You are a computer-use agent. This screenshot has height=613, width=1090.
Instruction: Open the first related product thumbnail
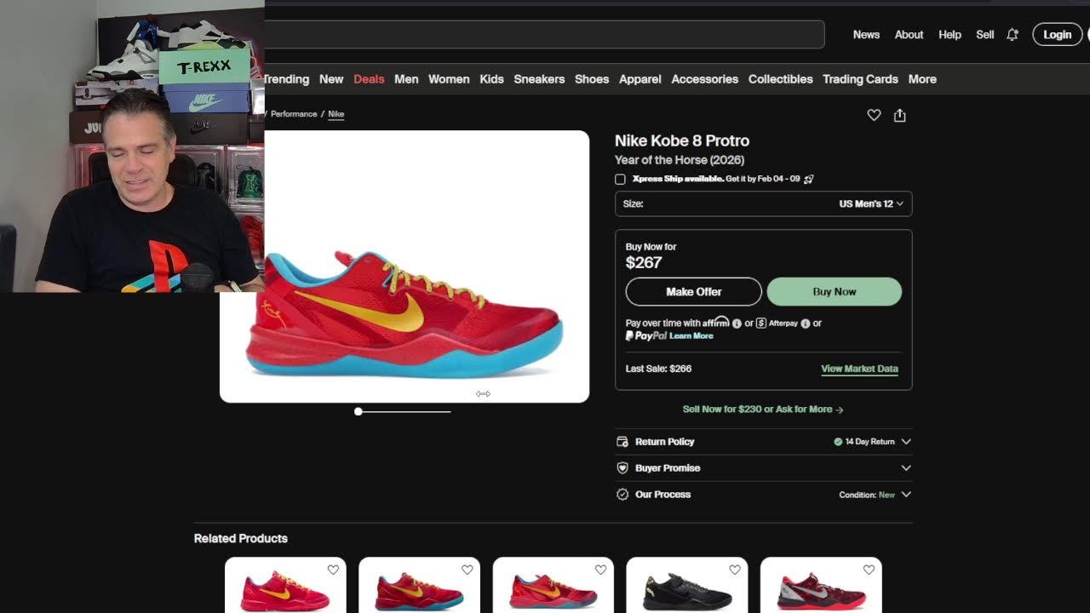click(x=285, y=586)
